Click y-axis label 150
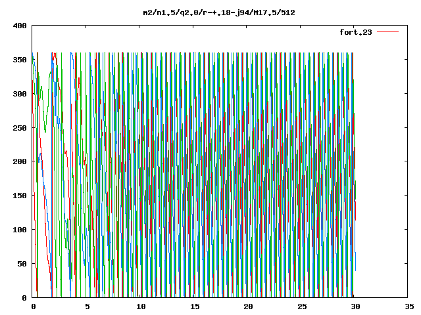Viewport: 421px width, 315px height. pos(20,196)
